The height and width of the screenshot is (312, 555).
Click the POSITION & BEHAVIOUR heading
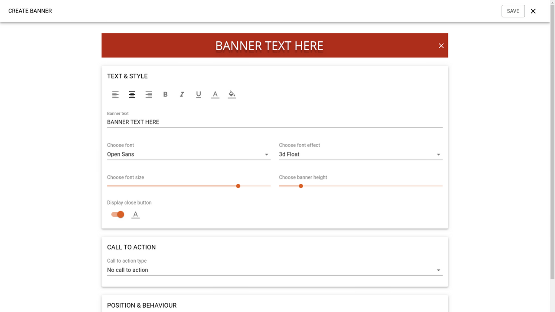coord(142,305)
